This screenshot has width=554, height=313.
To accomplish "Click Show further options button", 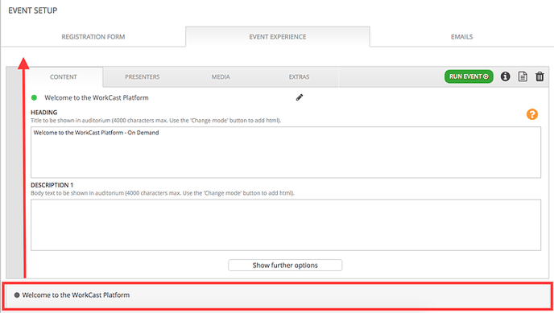I will [x=285, y=266].
